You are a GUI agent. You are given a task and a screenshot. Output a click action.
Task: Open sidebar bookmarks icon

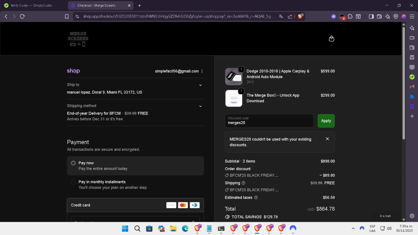tap(412, 57)
